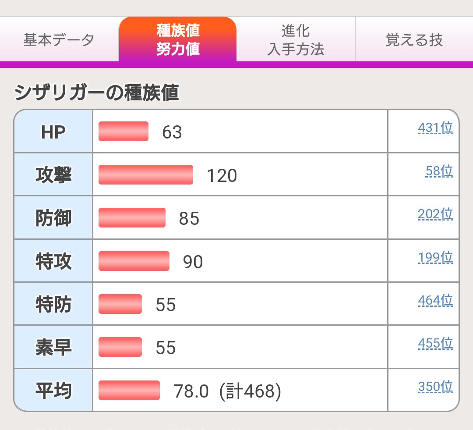Open the 基本データ tab
473x430 pixels.
(59, 40)
